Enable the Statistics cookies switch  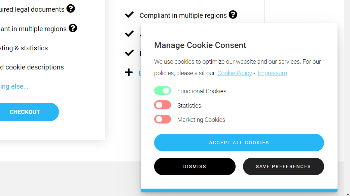pos(163,105)
